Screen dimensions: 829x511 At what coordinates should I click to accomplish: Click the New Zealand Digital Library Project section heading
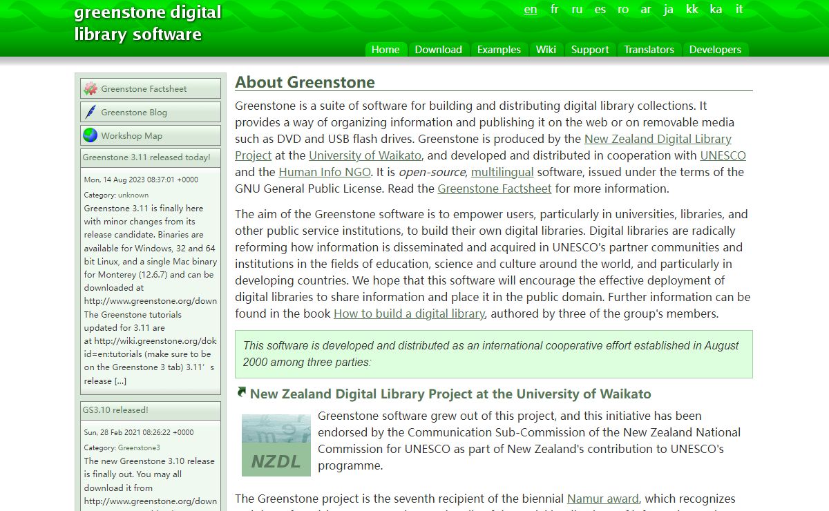(450, 394)
